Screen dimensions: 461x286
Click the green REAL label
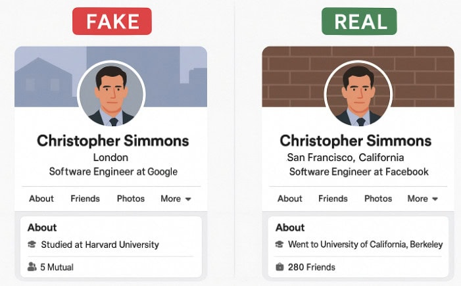click(358, 21)
